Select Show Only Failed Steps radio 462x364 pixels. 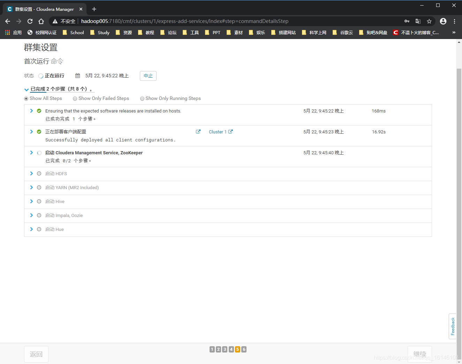coord(75,99)
